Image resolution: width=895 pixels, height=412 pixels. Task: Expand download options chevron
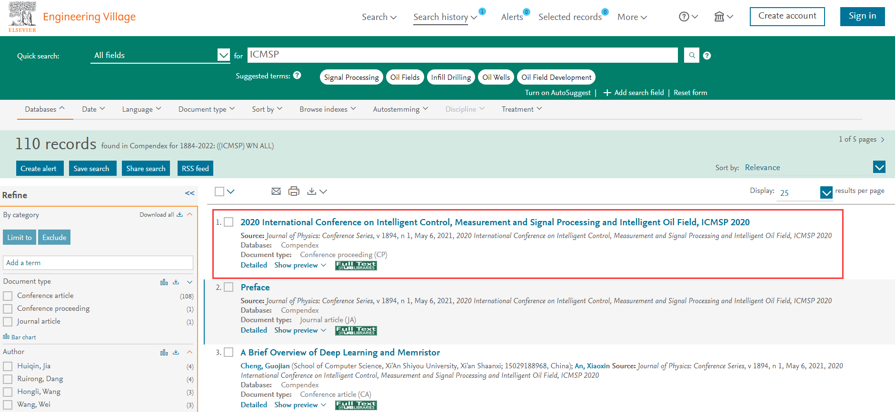tap(323, 192)
